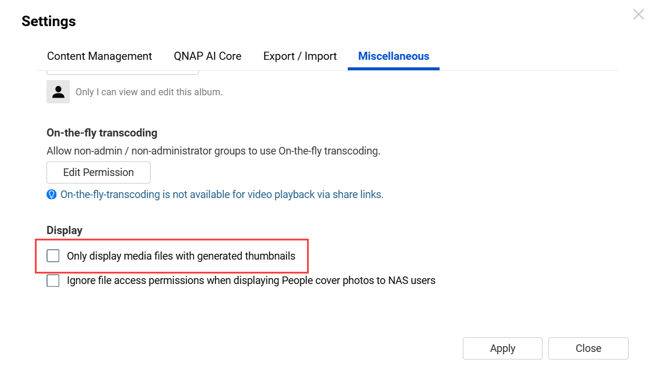Click the Display section heading
This screenshot has height=374, width=653.
(x=65, y=231)
